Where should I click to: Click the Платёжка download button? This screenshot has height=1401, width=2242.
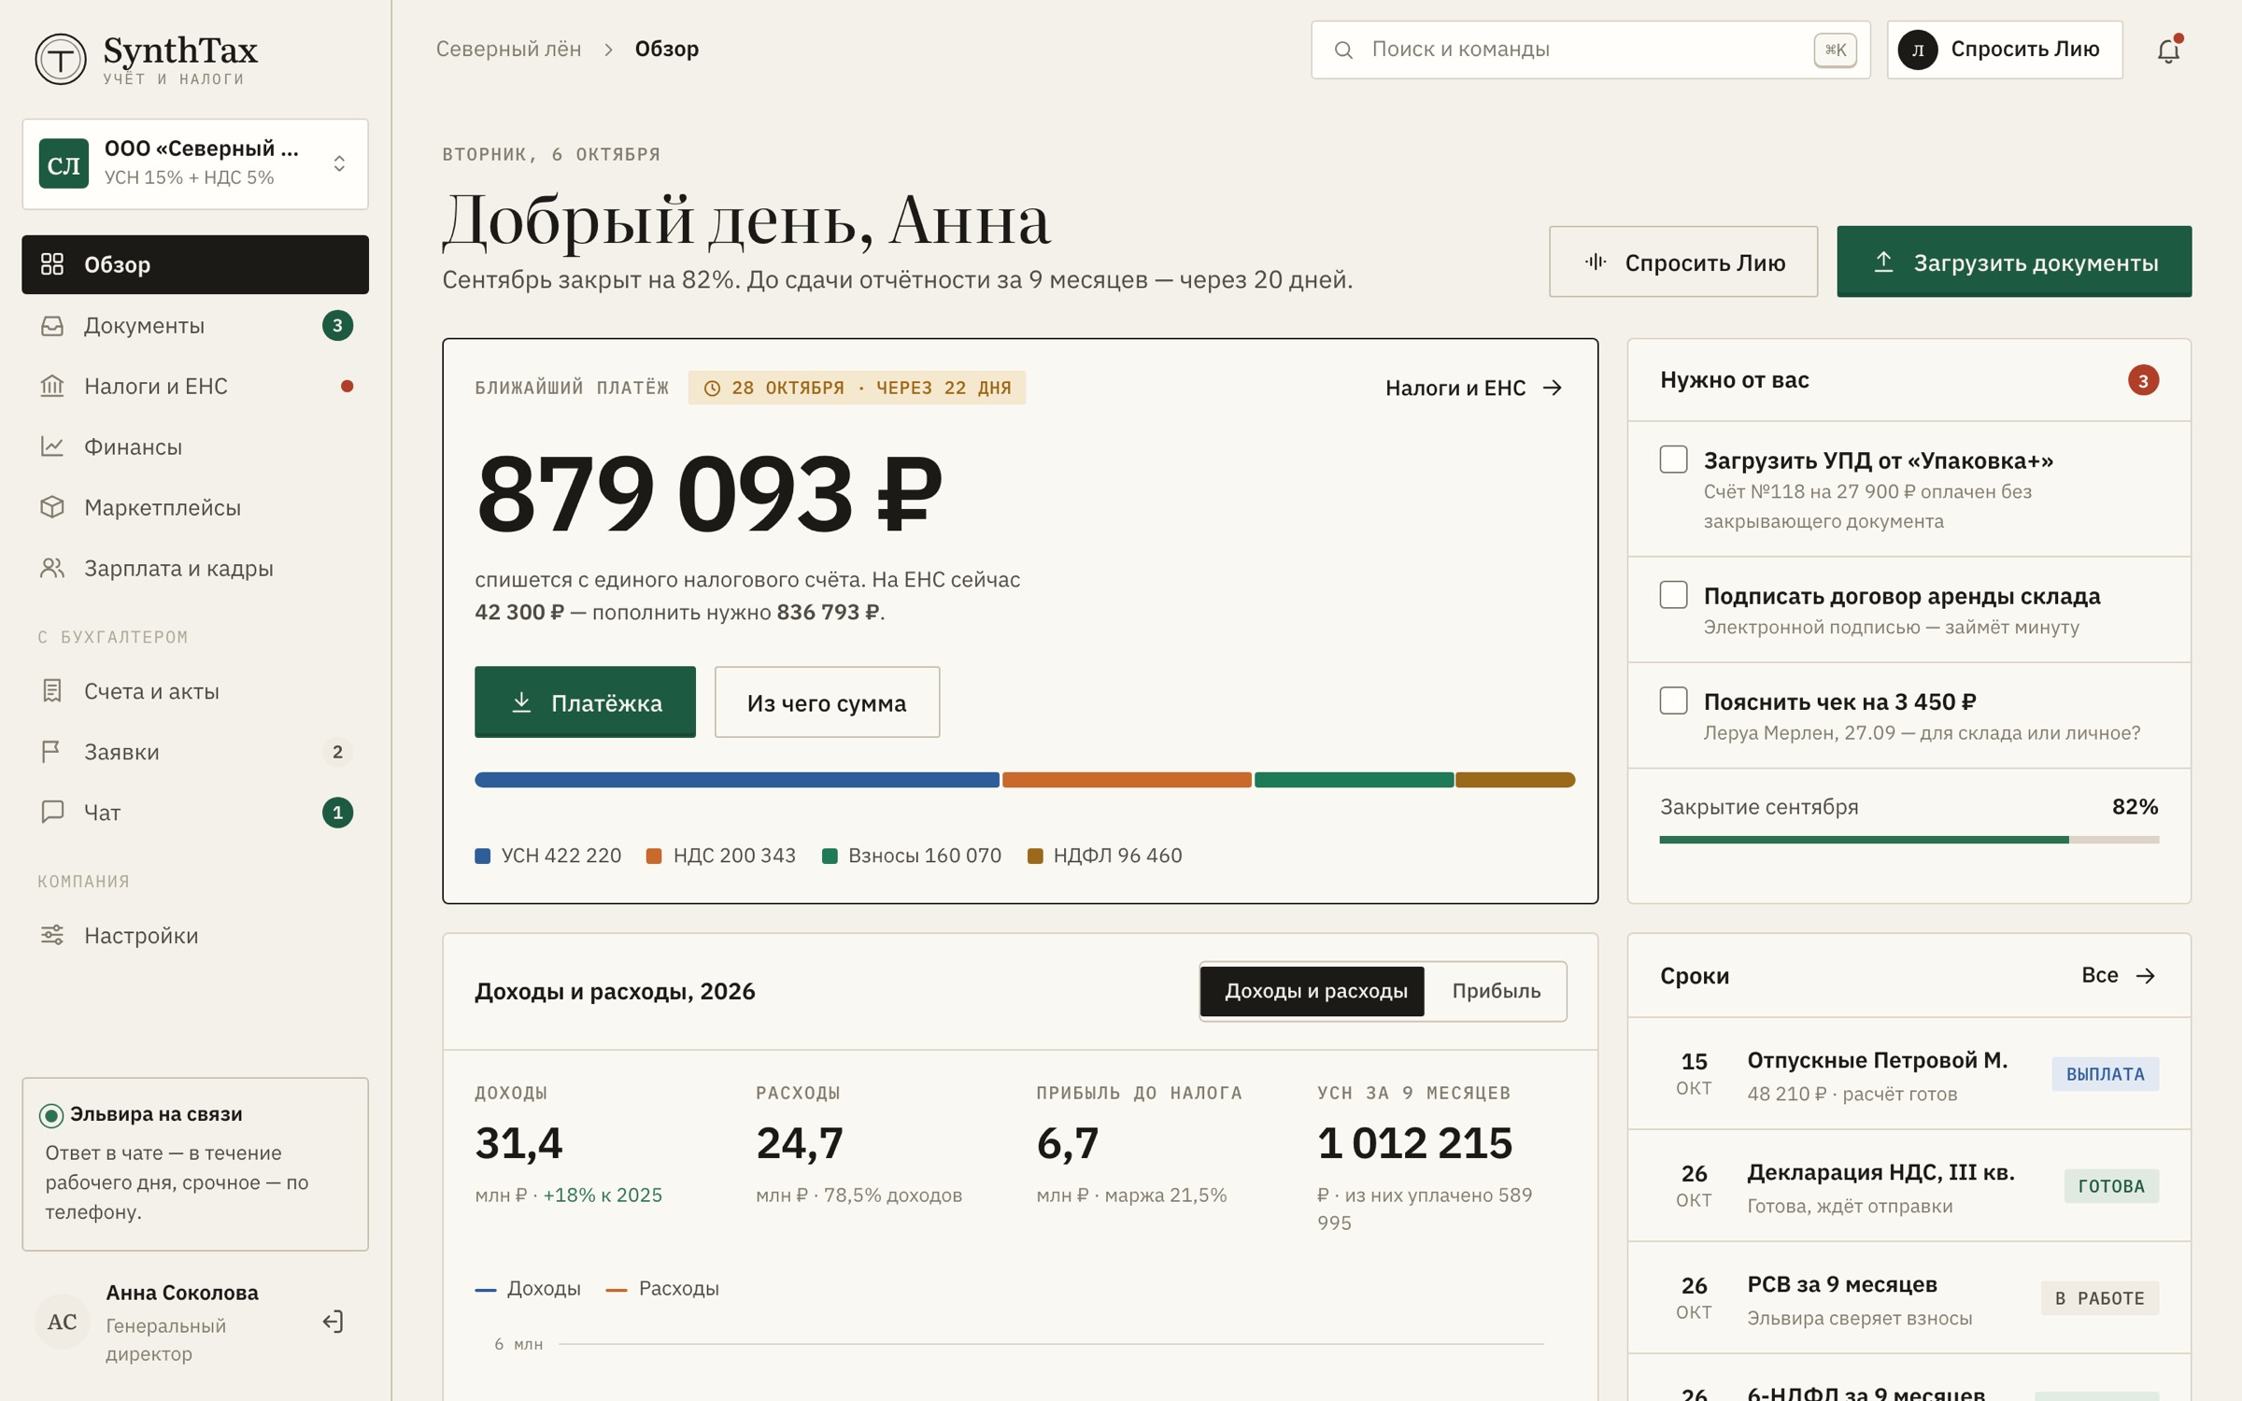[585, 702]
